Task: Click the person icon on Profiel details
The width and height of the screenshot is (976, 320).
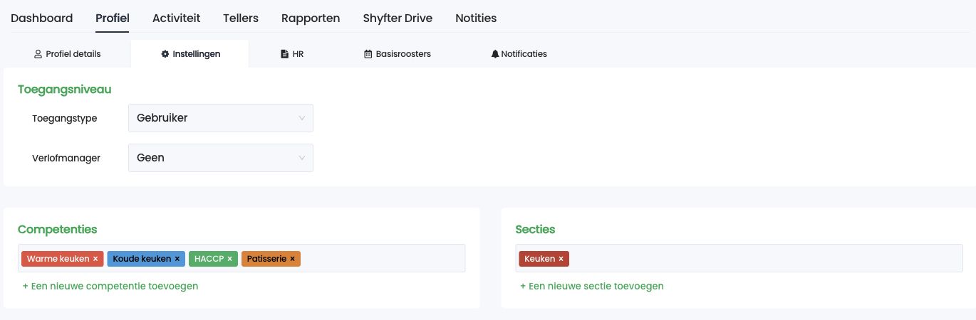Action: (38, 54)
